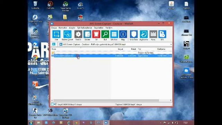Select the Recycle Bin desktop icon
This screenshot has height=125, width=222.
coord(35,5)
